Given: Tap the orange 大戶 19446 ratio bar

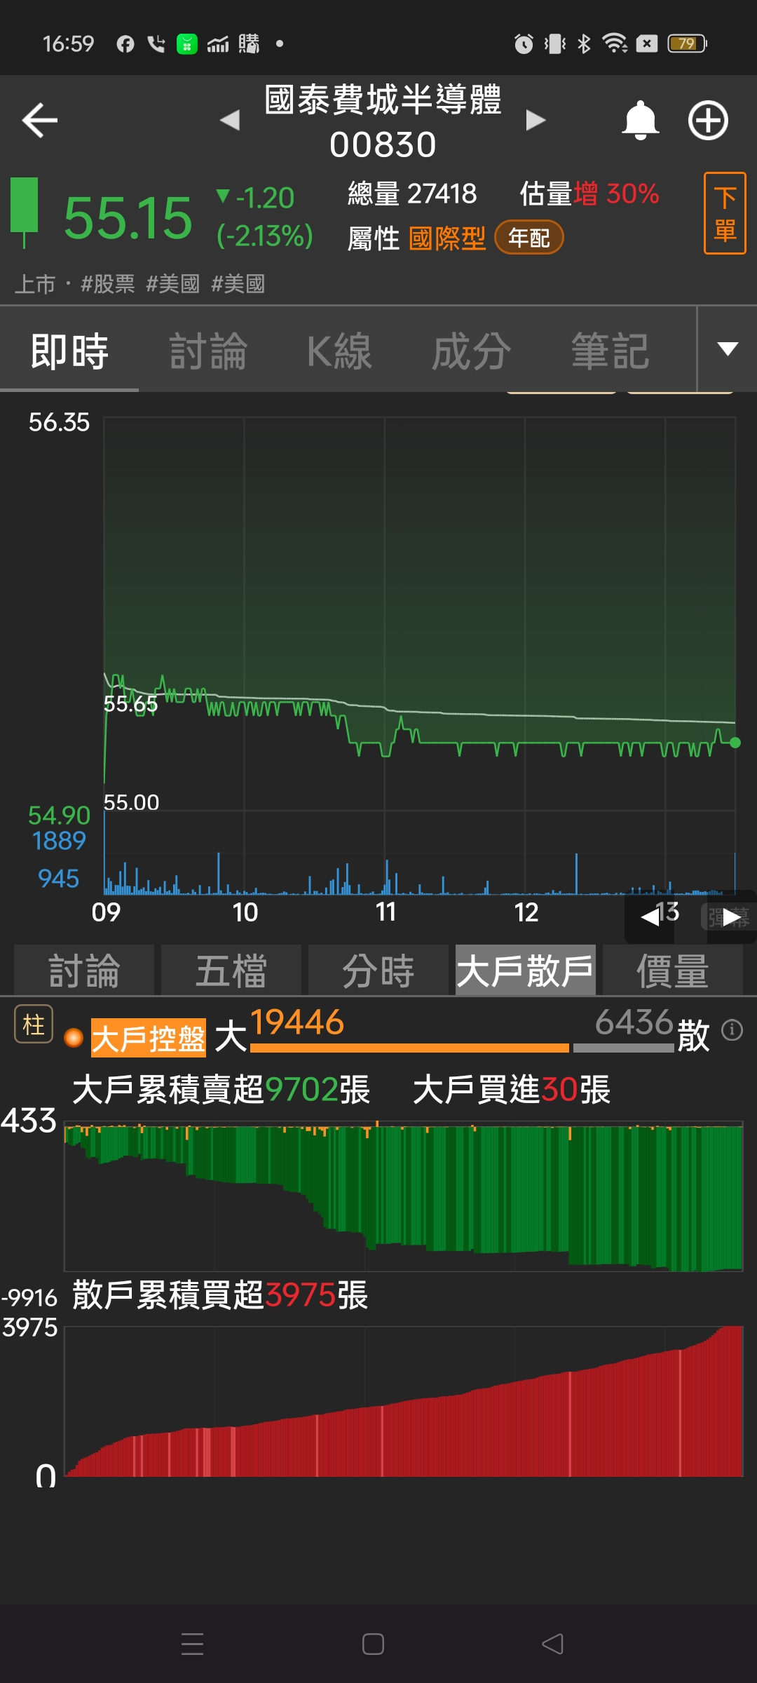Looking at the screenshot, I should click(x=409, y=1048).
